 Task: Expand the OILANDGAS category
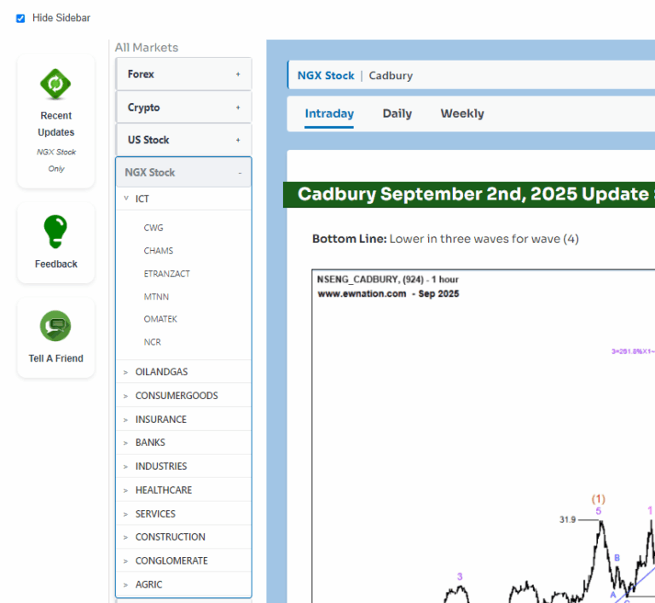183,372
